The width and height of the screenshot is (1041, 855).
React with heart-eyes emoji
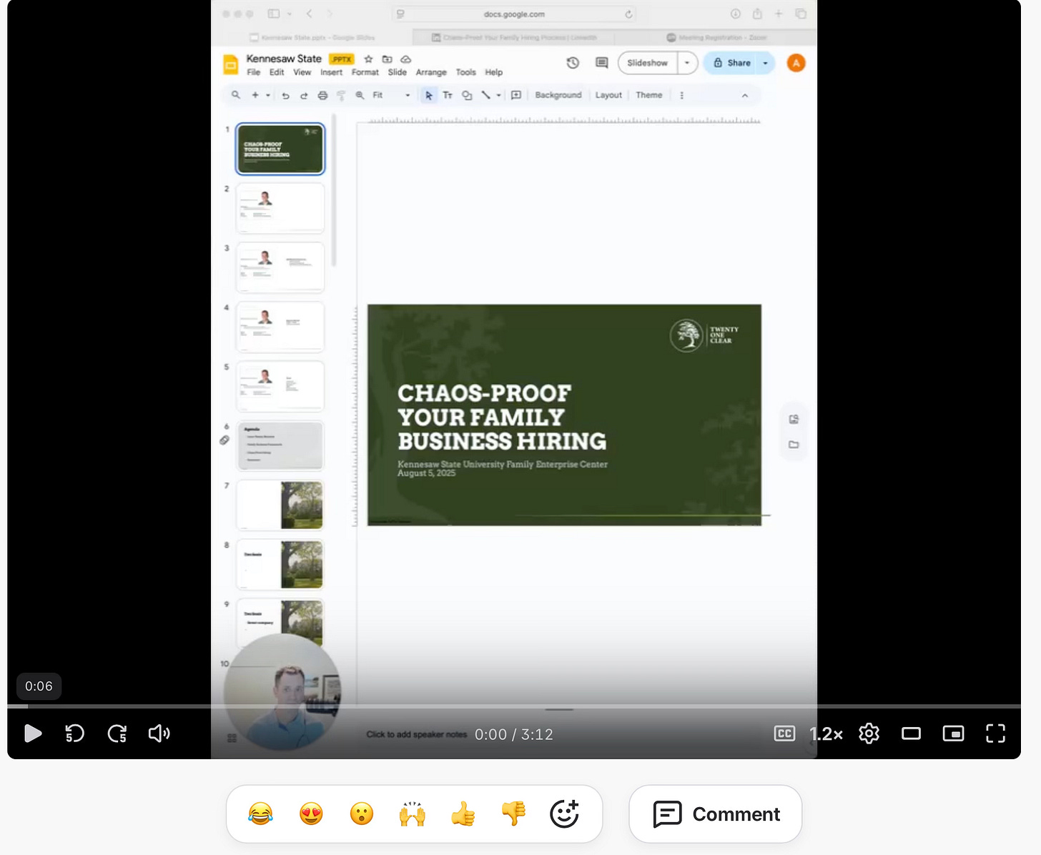(x=311, y=814)
